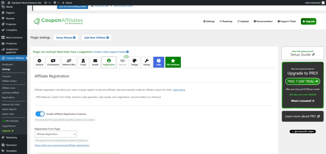Click Create a new support ticket link

pos(111,52)
